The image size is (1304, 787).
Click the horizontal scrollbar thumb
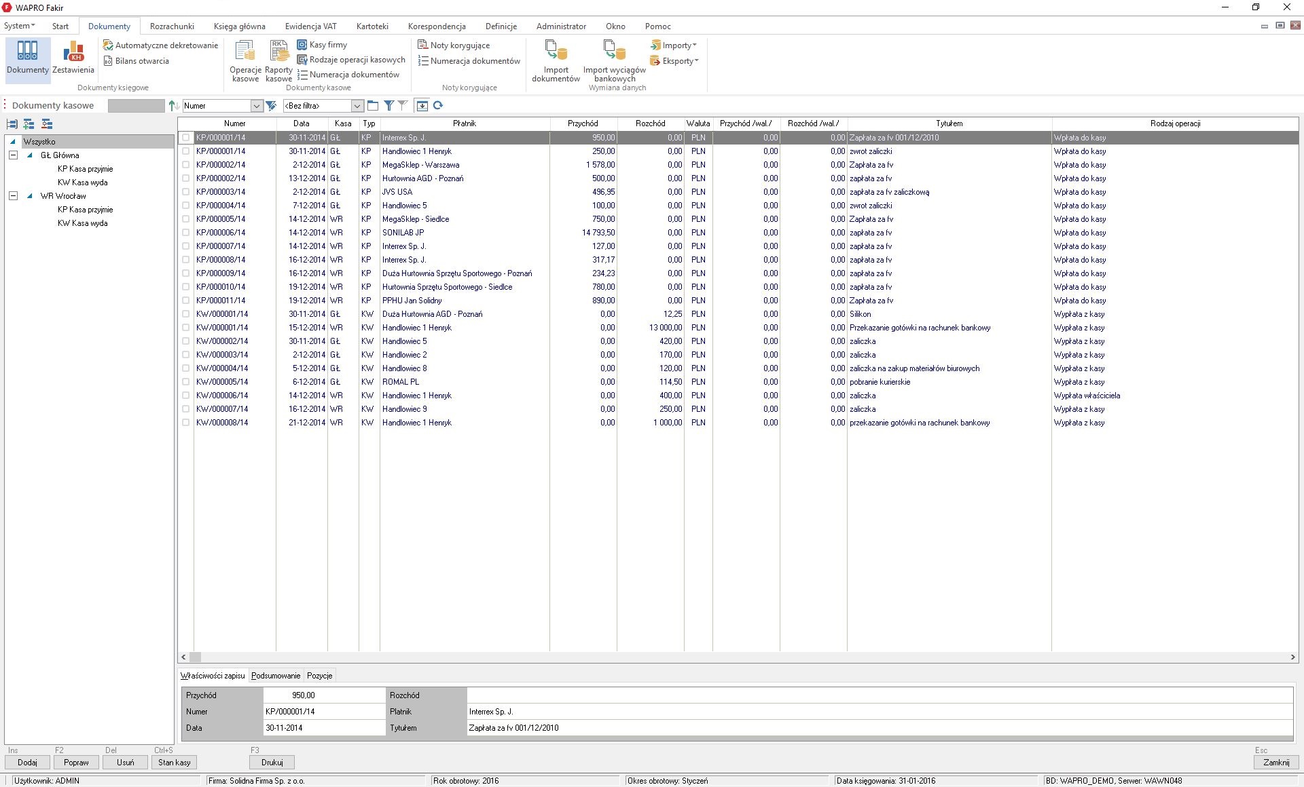[x=195, y=657]
